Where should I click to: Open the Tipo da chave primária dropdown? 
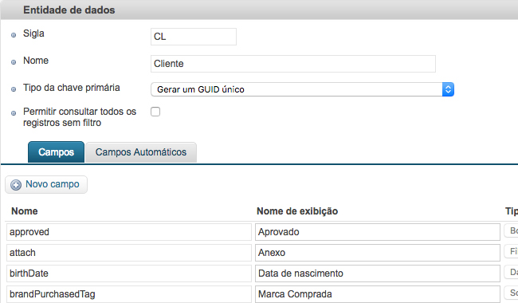click(x=302, y=89)
